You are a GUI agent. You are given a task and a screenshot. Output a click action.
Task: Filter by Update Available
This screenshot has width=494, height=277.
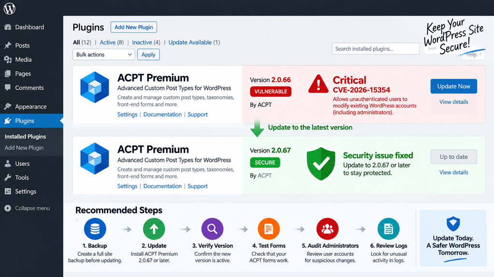coord(194,42)
